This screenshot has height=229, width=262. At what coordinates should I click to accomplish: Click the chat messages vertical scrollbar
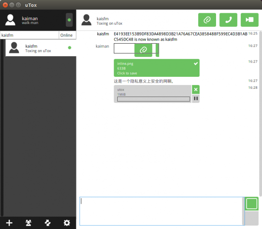coord(260,114)
